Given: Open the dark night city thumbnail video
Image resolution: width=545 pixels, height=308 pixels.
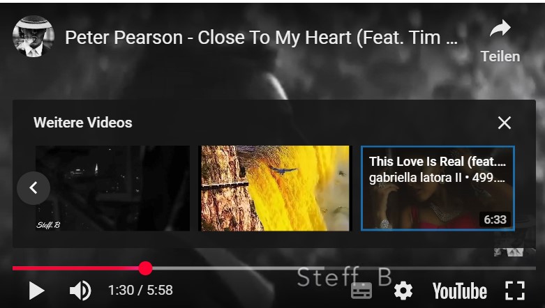Looking at the screenshot, I should pyautogui.click(x=112, y=188).
